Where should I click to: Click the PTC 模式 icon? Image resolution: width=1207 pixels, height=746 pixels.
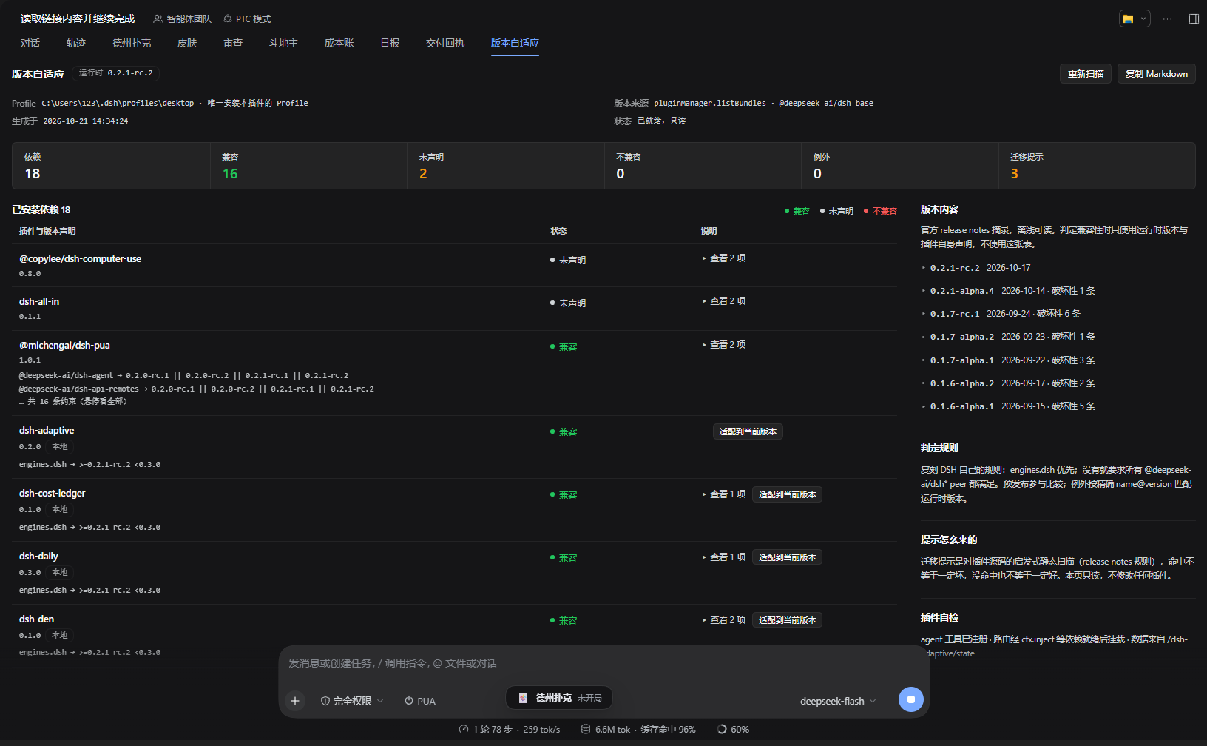[228, 19]
